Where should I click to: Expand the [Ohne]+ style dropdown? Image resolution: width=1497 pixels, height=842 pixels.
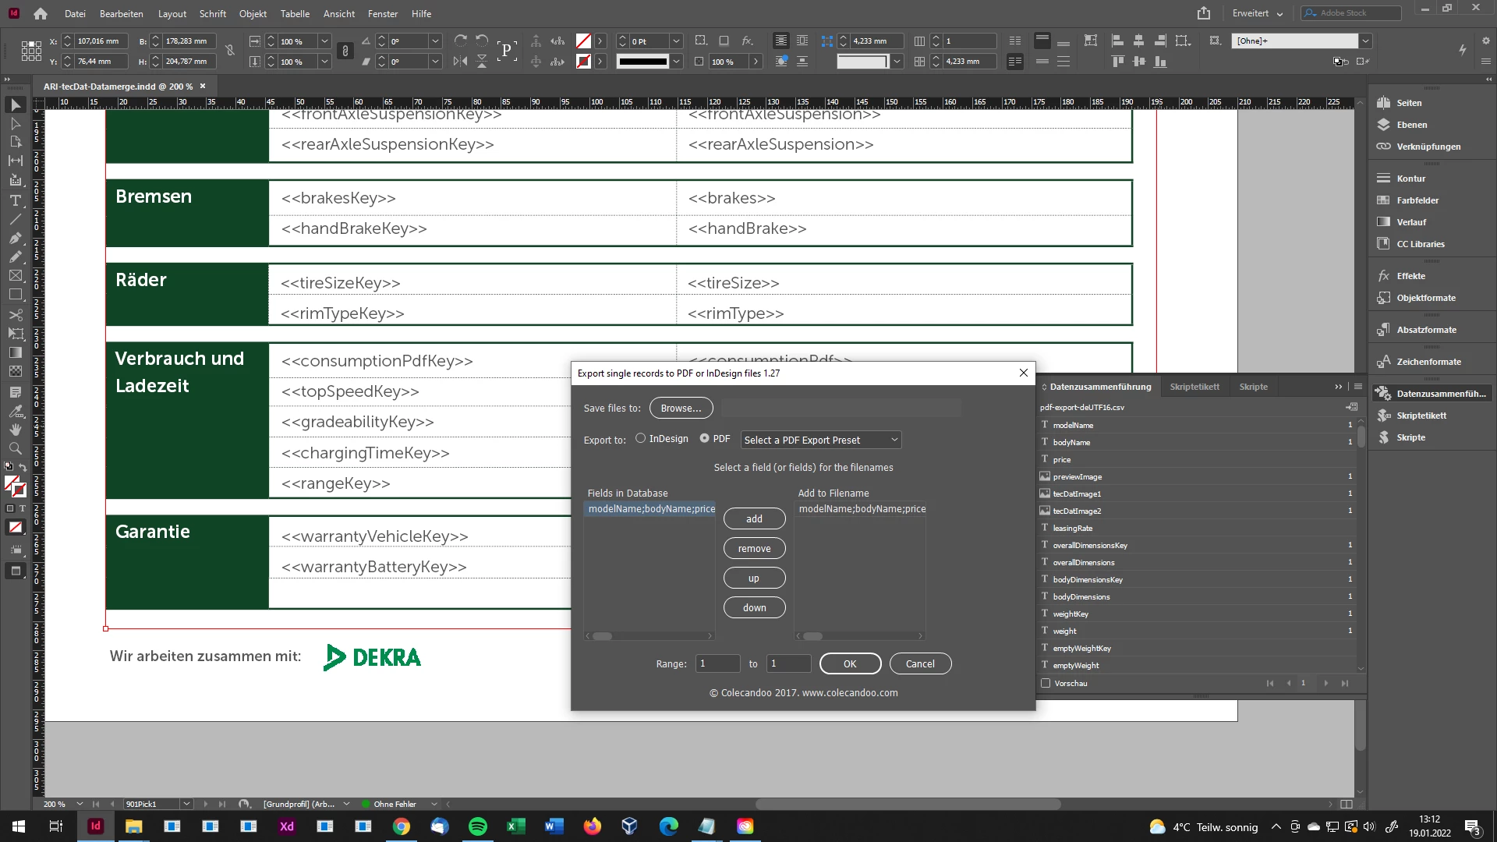1365,41
